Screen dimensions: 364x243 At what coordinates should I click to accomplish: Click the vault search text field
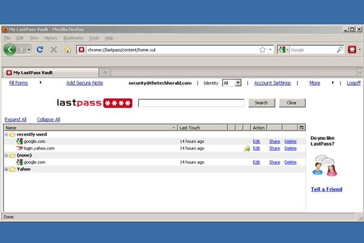tap(191, 103)
